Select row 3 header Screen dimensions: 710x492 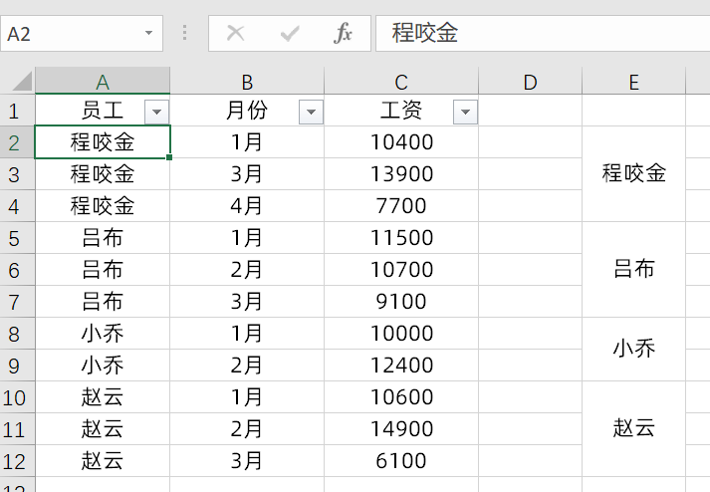[17, 174]
